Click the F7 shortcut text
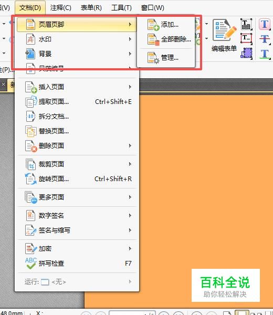Viewport: 273px width, 315px height. [128, 264]
